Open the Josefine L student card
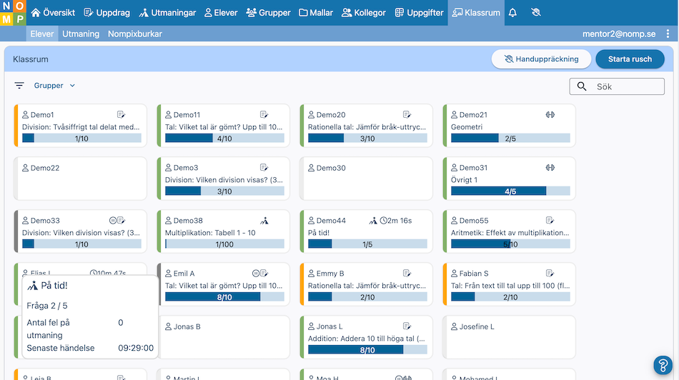 coord(509,337)
